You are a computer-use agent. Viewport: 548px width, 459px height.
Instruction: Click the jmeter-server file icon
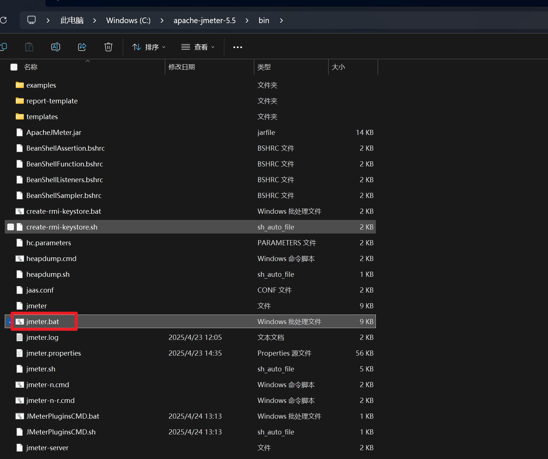pos(20,448)
